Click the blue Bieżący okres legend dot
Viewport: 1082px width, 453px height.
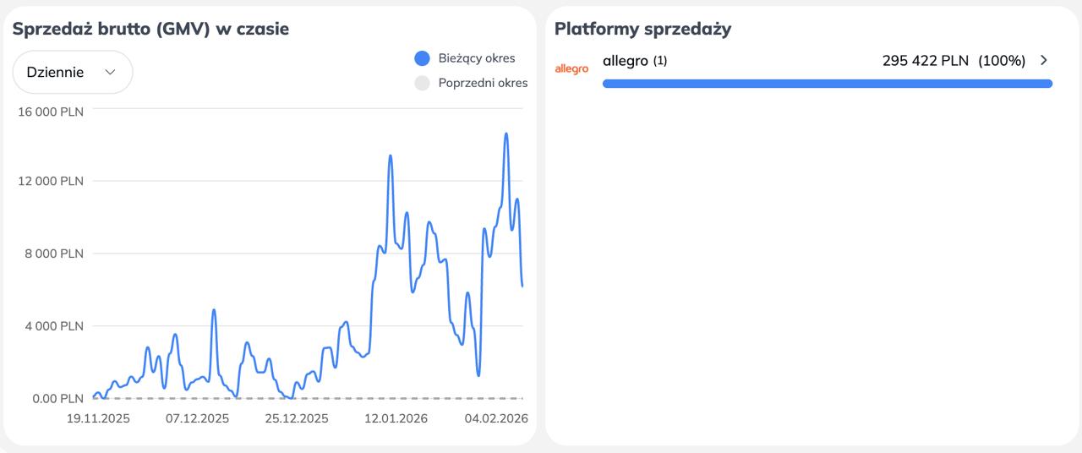(422, 58)
